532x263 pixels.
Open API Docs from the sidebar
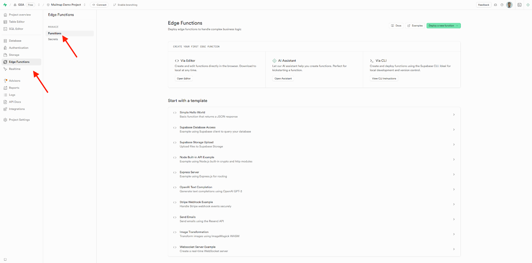click(15, 102)
